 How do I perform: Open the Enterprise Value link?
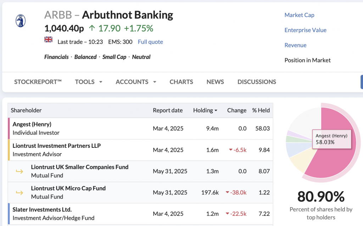point(305,30)
